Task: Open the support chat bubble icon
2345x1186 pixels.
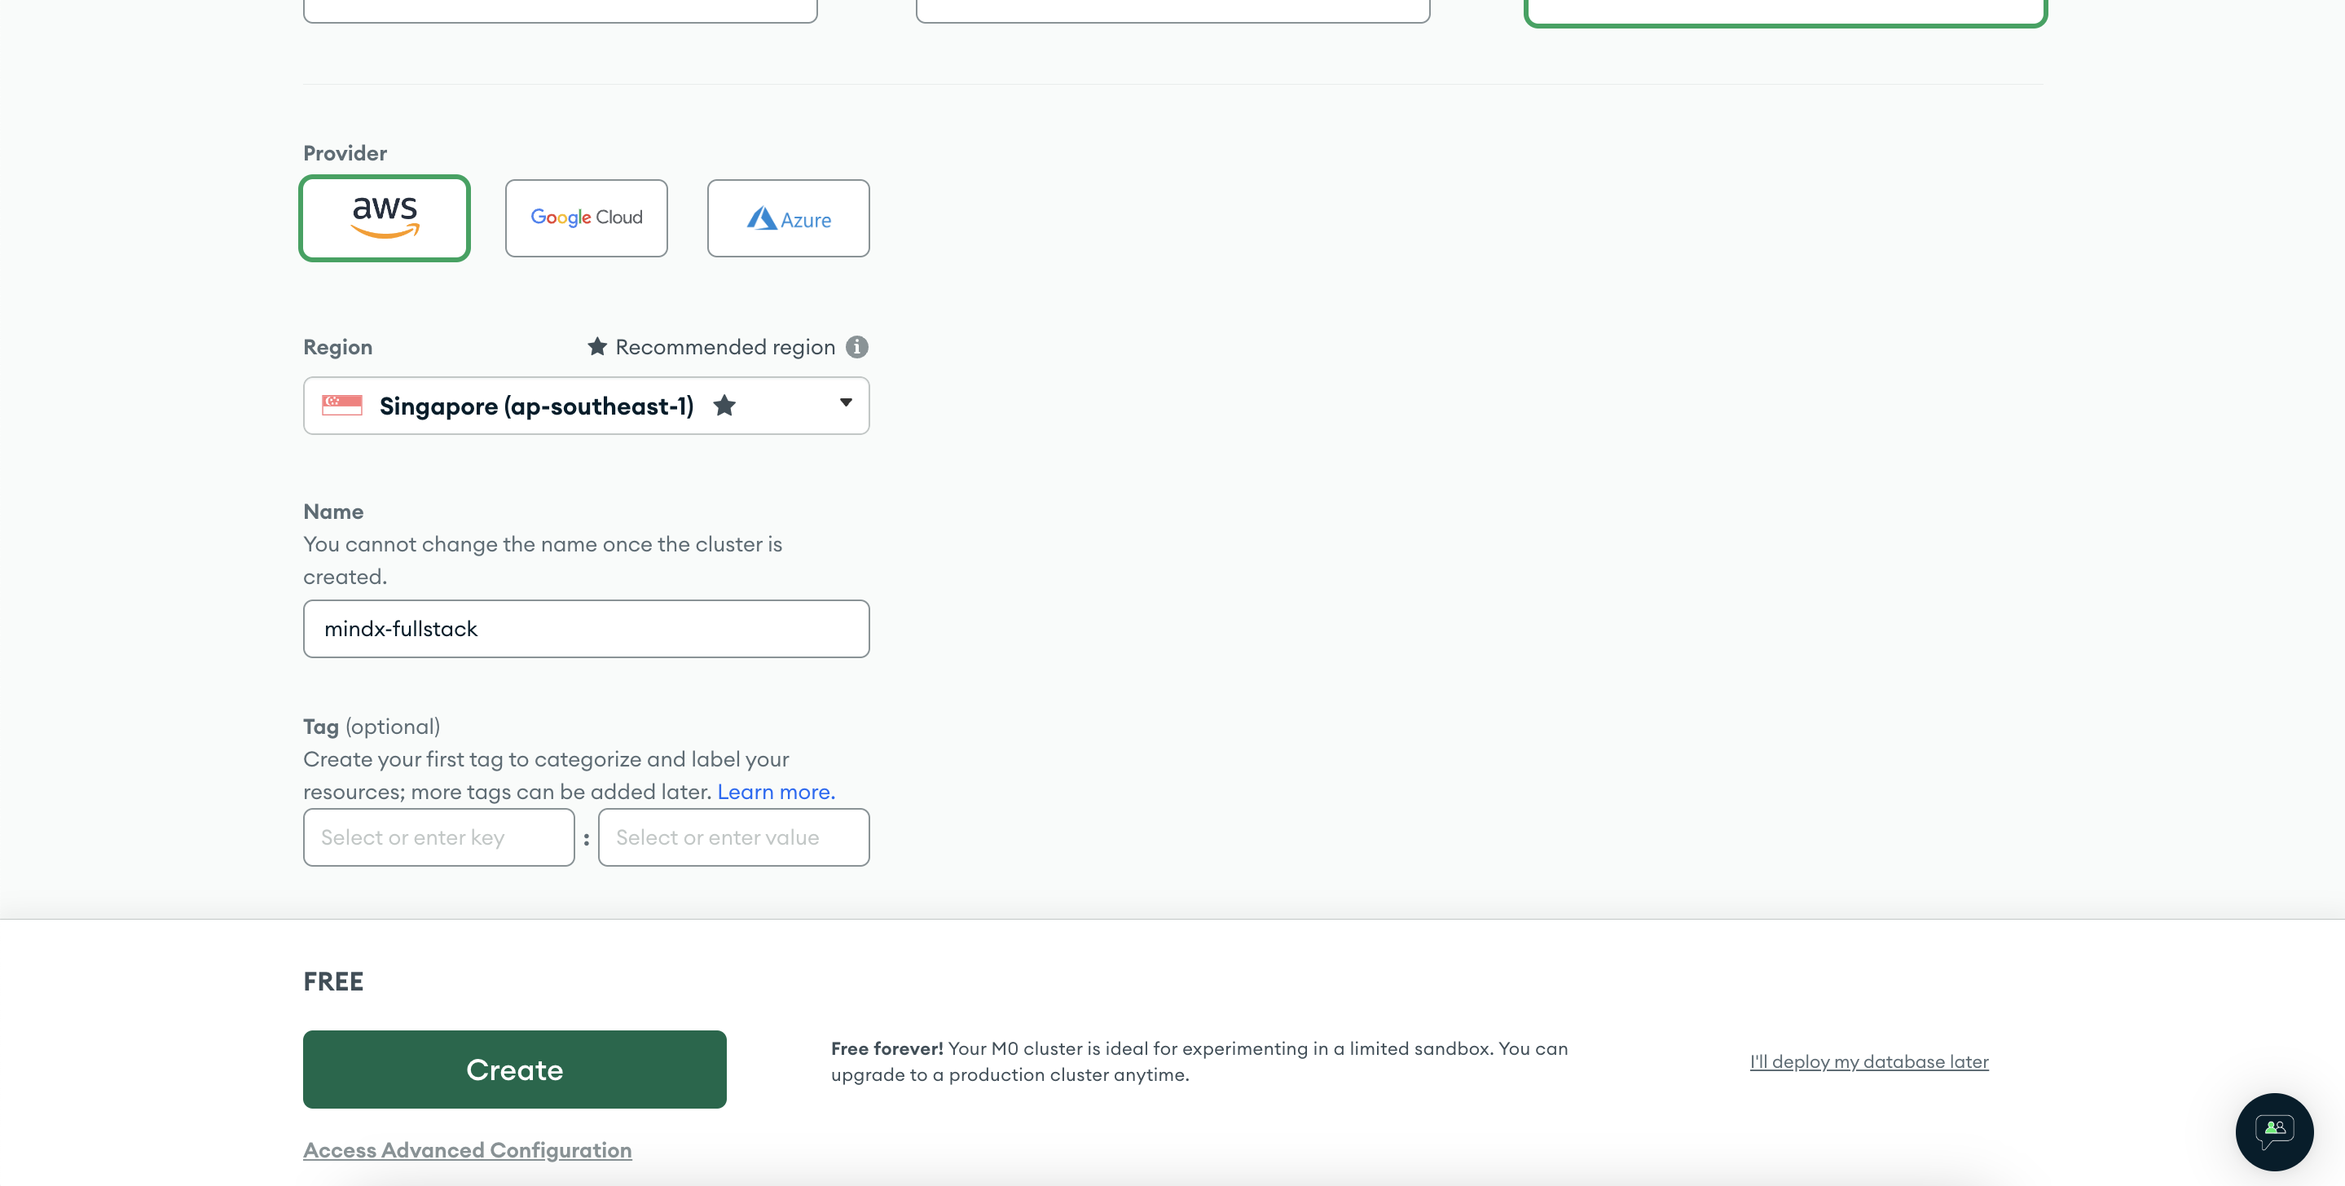Action: pyautogui.click(x=2274, y=1131)
